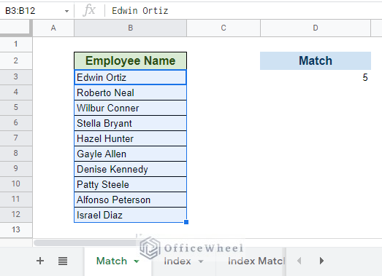Select row 3 header
Viewport: 382px width, 276px height.
coord(16,77)
